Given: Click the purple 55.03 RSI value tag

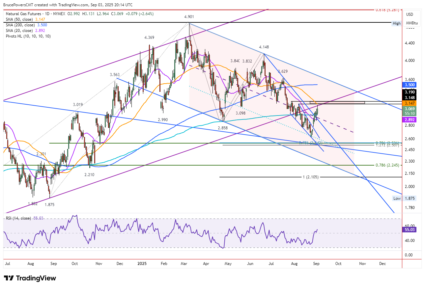Looking at the screenshot, I should pos(410,230).
